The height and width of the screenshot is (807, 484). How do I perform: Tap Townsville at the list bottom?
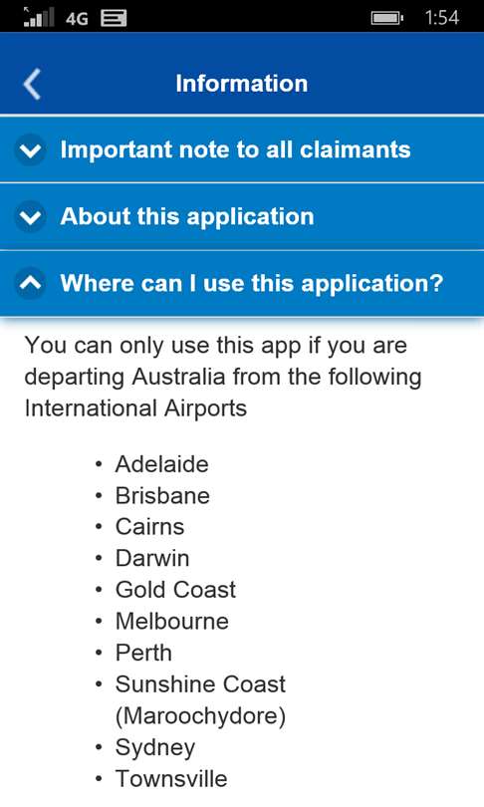click(171, 779)
